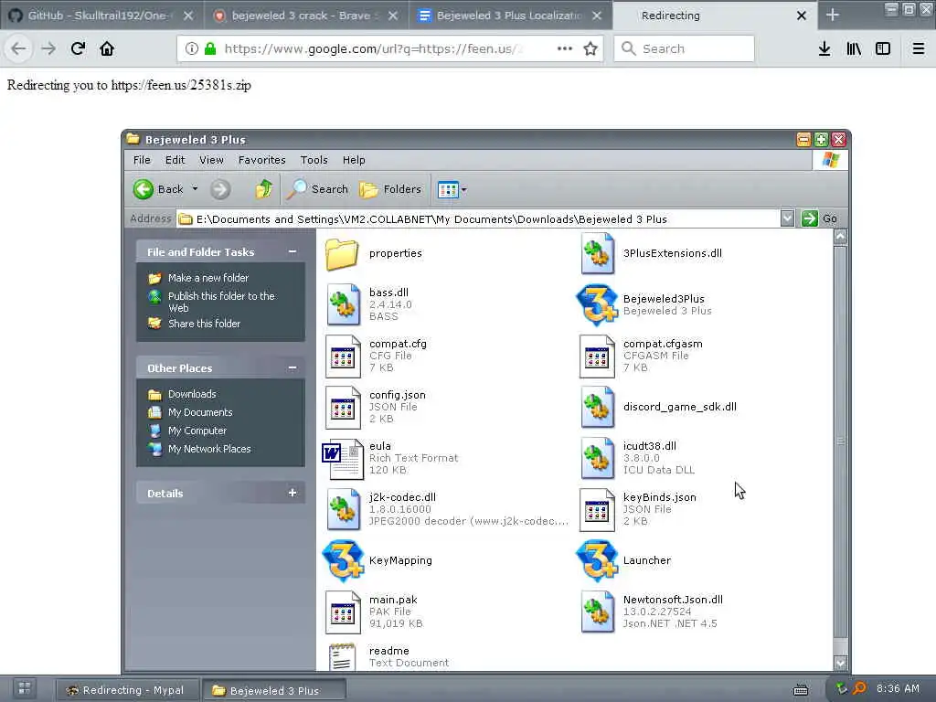Click the Redirecting - Mypal taskbar button
The height and width of the screenshot is (702, 936).
coord(126,690)
